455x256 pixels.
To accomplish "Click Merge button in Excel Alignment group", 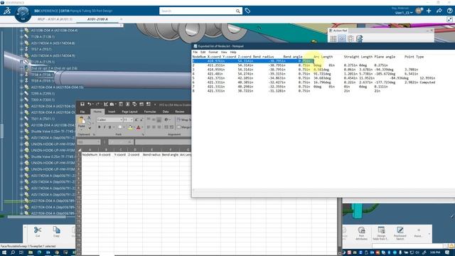I will [x=183, y=127].
